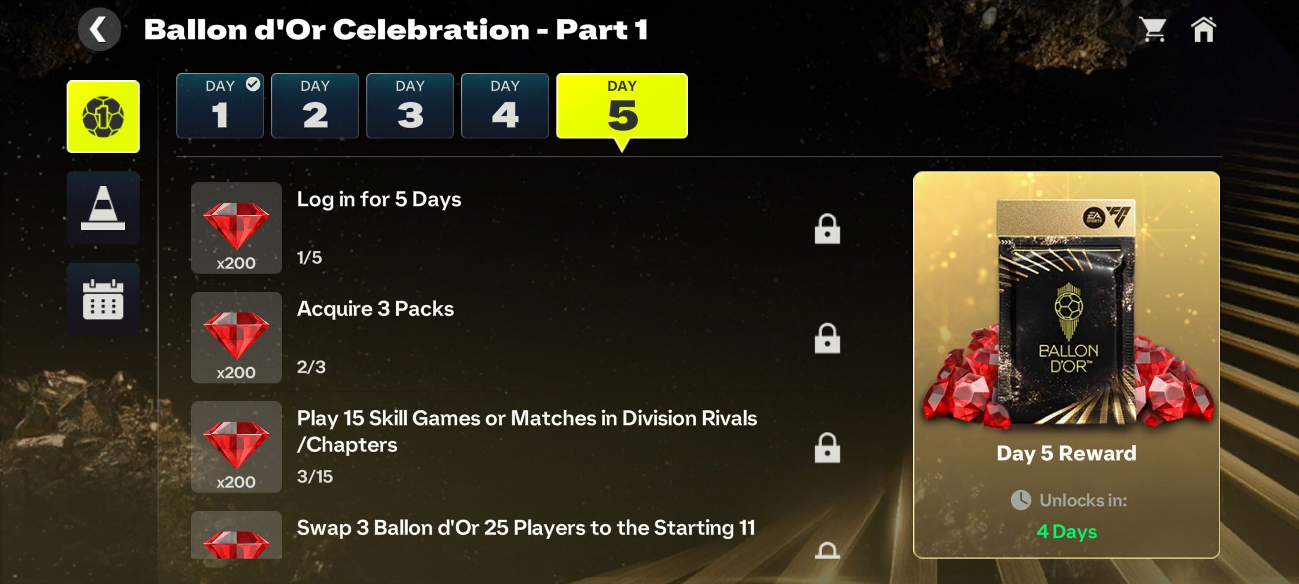The image size is (1299, 584).
Task: Open the Swap 3 Ballon d'Or Players quest
Action: click(526, 528)
